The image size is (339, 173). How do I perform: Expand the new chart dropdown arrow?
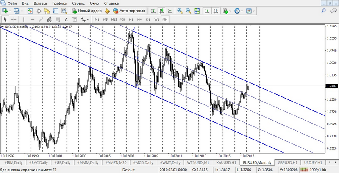tap(10, 11)
